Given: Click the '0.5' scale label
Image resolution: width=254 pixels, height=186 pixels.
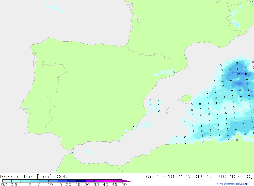Looking at the screenshot, I should pyautogui.click(x=14, y=184).
